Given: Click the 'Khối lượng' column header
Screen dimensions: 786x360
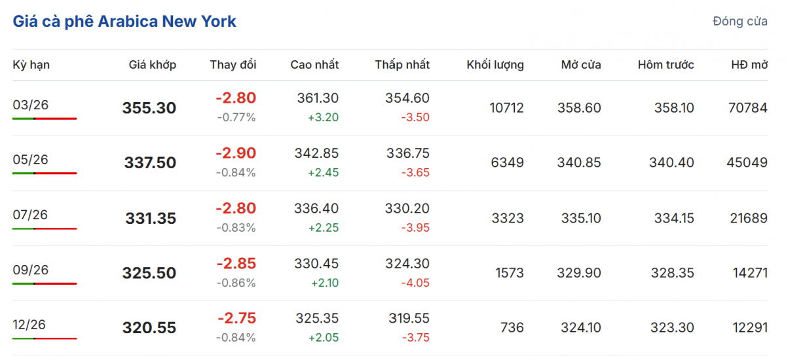Looking at the screenshot, I should (x=495, y=65).
